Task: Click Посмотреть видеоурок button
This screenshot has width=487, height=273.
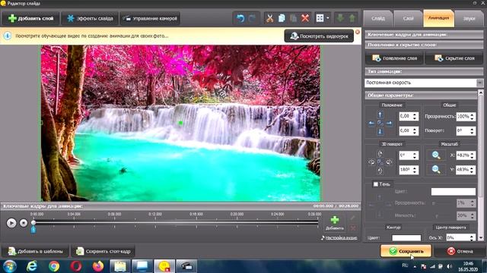Action: tap(319, 36)
